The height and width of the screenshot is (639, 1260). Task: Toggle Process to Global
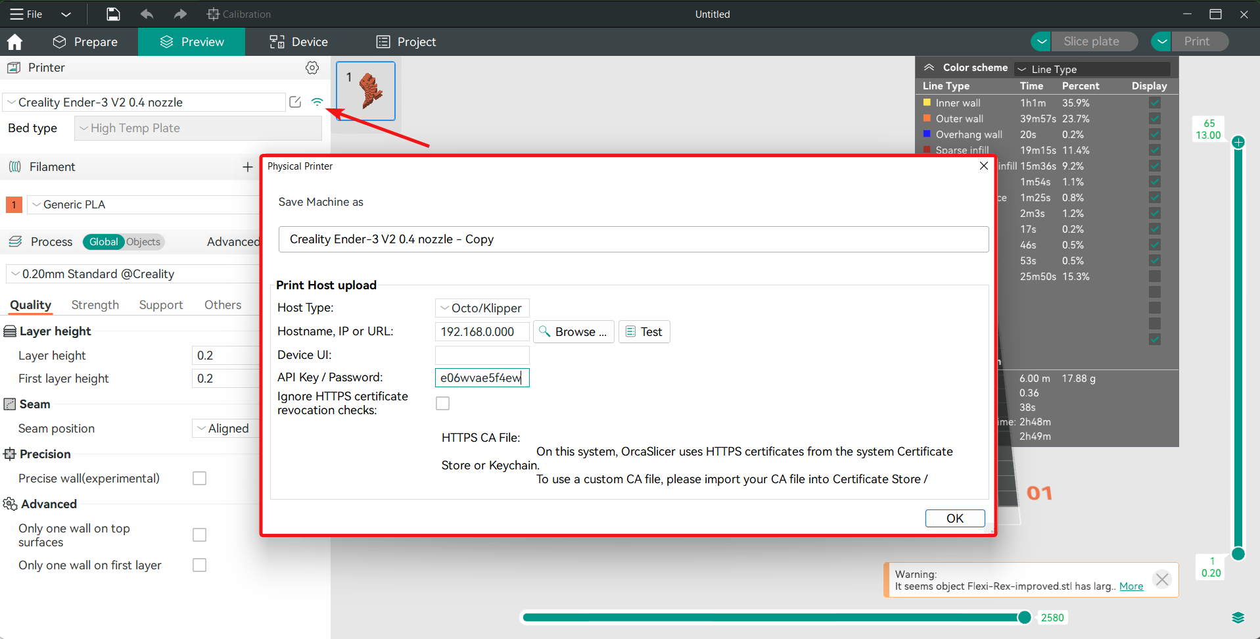click(x=103, y=242)
